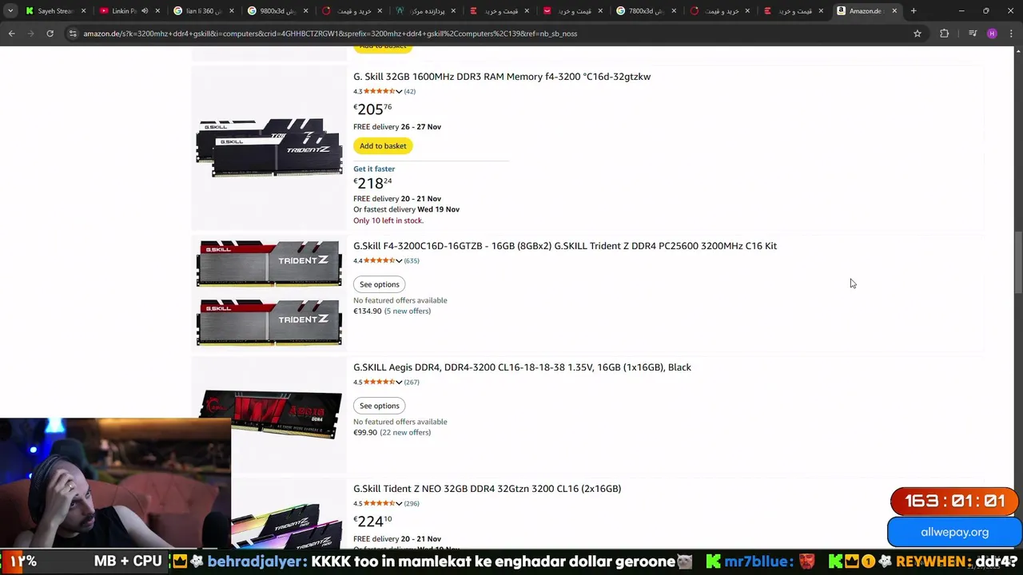Expand rating dropdown for Trident Z NEO
1023x575 pixels.
click(399, 504)
